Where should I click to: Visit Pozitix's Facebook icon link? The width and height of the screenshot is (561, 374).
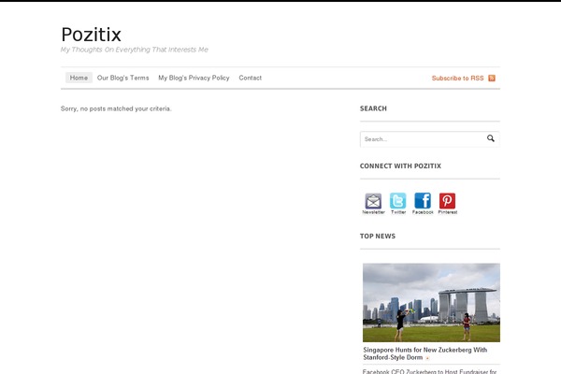pos(423,200)
